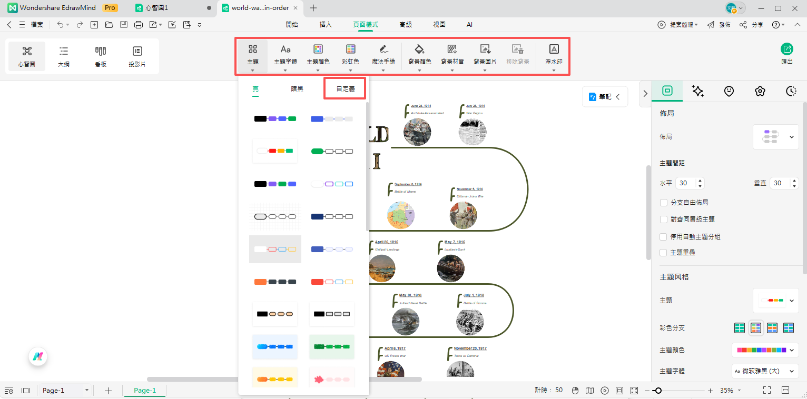Open the 背景圖片 background image tool
The width and height of the screenshot is (807, 399).
tap(485, 55)
